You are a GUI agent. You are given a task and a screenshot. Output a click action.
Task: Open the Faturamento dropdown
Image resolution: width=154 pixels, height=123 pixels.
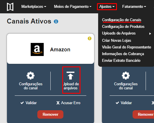pyautogui.click(x=134, y=7)
